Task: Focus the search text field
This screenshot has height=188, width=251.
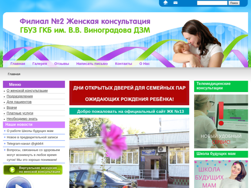Action: [x=212, y=3]
